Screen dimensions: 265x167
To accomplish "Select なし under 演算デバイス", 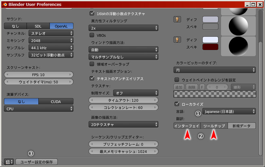I will coord(21,102).
